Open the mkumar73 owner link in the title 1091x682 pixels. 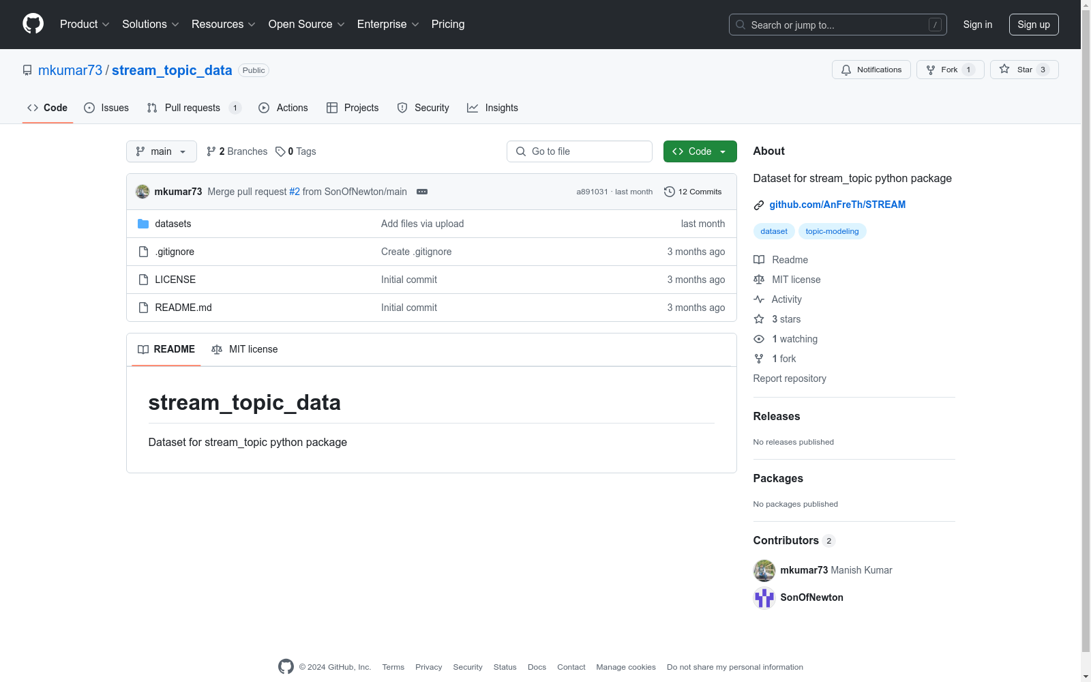70,70
